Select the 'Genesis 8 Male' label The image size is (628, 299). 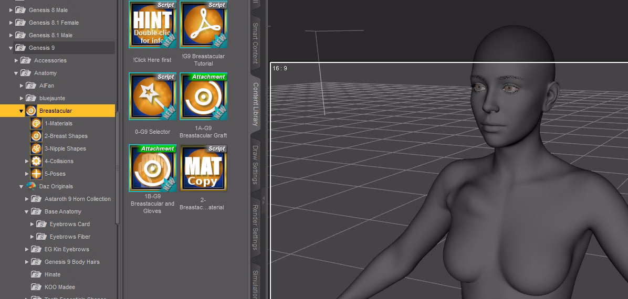point(48,10)
